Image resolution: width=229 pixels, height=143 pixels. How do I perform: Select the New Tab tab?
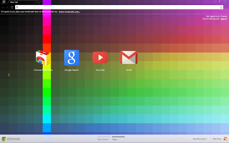point(23,2)
